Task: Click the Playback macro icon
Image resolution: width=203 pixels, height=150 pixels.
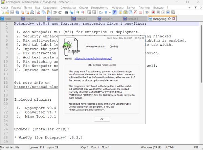Action: point(163,12)
